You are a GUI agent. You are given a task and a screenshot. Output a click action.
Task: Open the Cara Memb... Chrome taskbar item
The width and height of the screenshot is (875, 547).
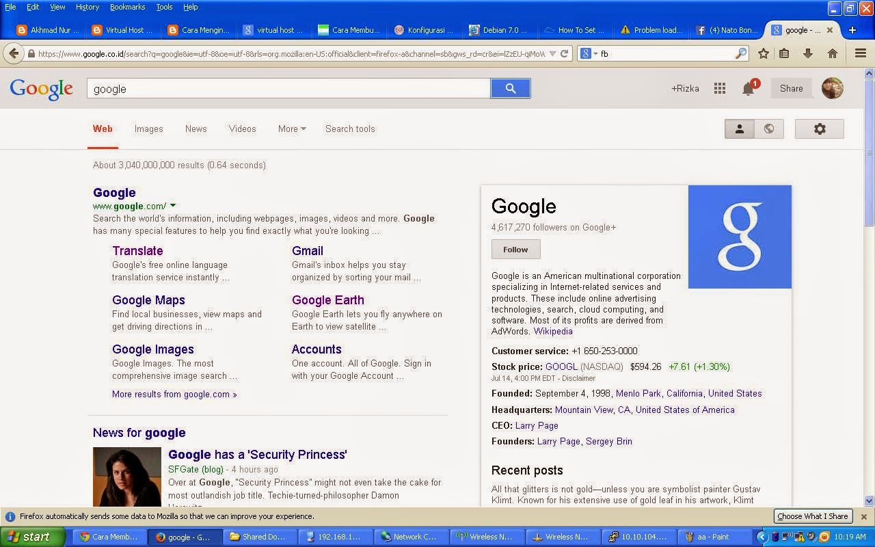click(111, 537)
